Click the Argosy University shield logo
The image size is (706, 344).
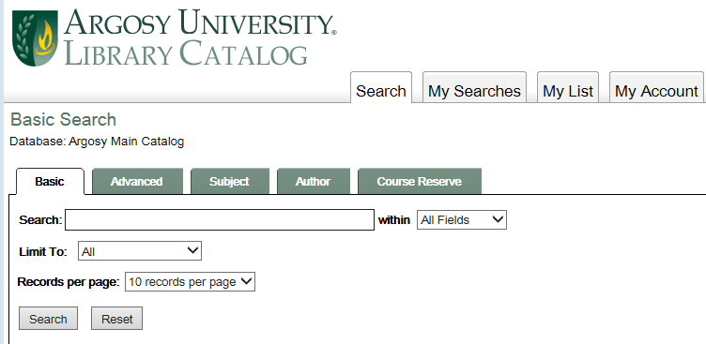pyautogui.click(x=35, y=38)
